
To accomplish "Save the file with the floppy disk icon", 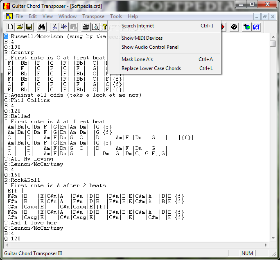I will pos(29,27).
